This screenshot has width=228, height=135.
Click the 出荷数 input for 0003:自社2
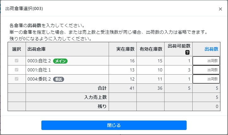coord(206,61)
